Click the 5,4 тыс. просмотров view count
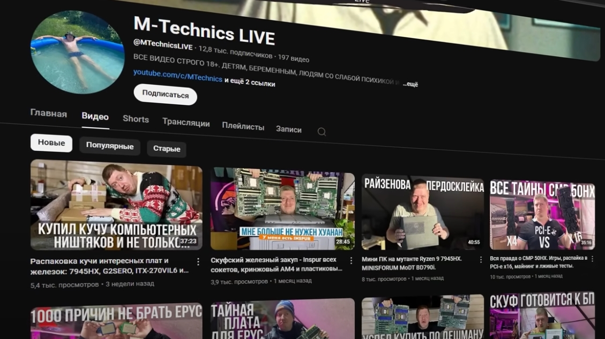605x339 pixels. click(64, 285)
